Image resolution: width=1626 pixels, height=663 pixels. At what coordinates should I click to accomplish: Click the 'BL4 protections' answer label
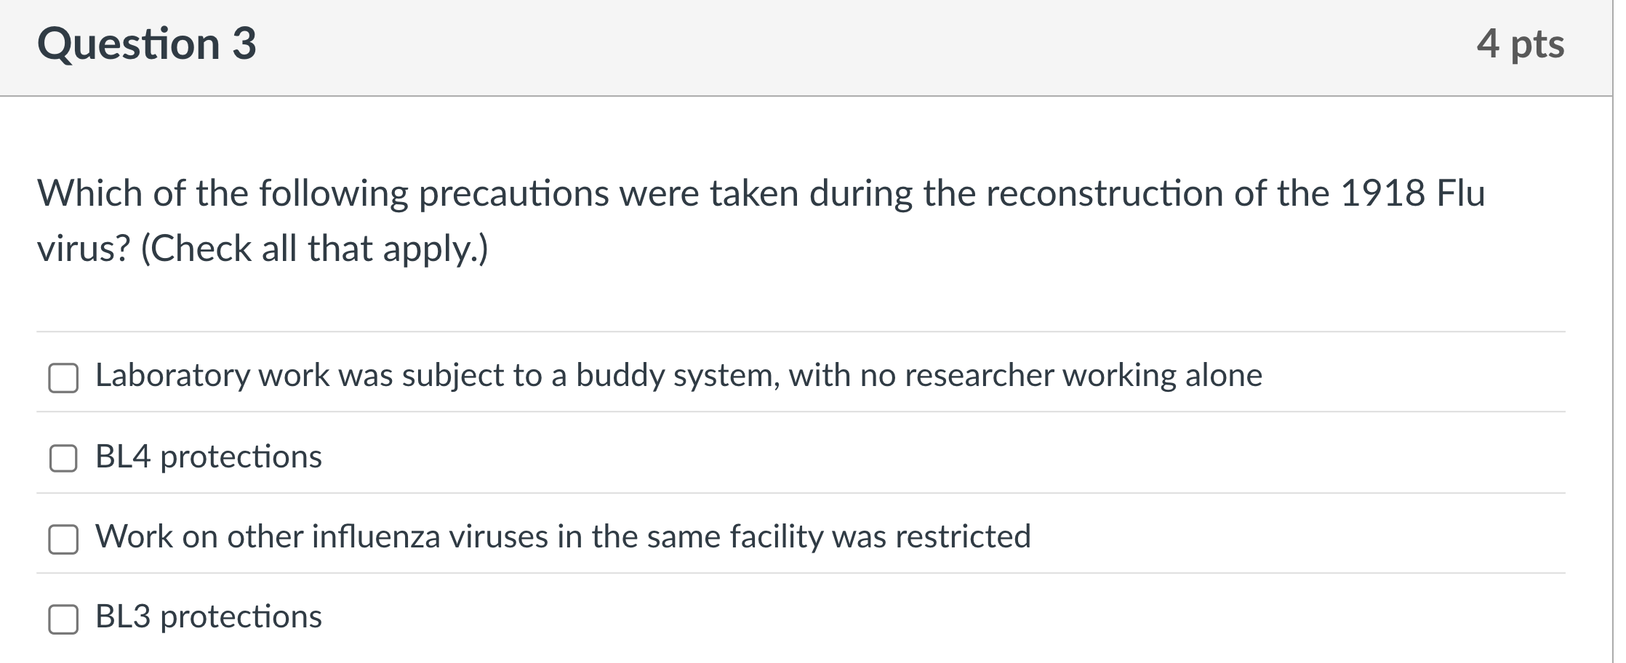(209, 457)
